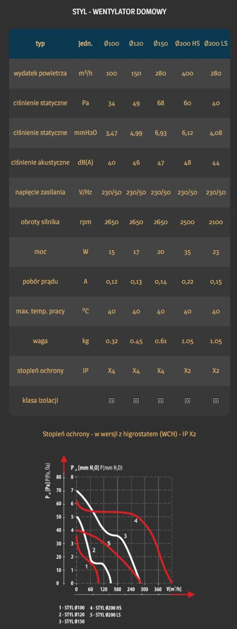Click the 2650 rpm value for Ø150
Image resolution: width=237 pixels, height=629 pixels.
(161, 222)
